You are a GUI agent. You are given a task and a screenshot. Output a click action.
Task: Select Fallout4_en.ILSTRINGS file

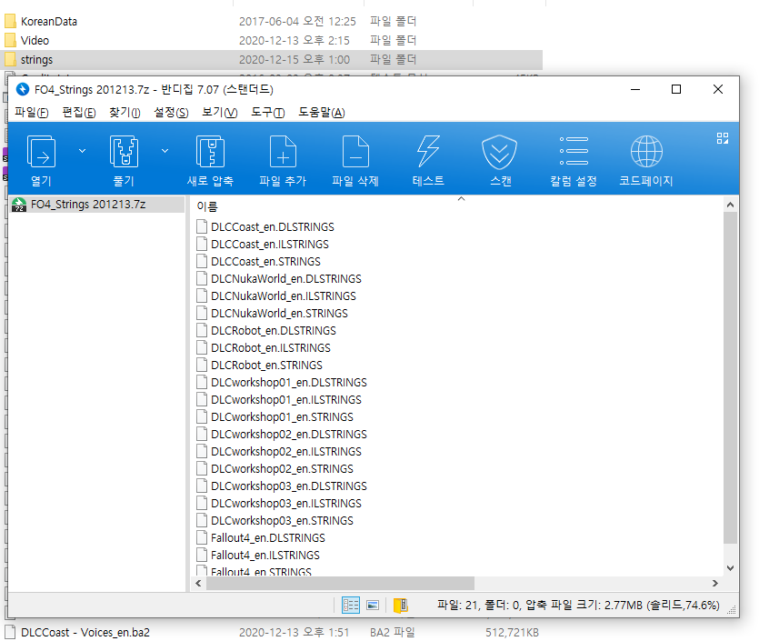tap(265, 556)
